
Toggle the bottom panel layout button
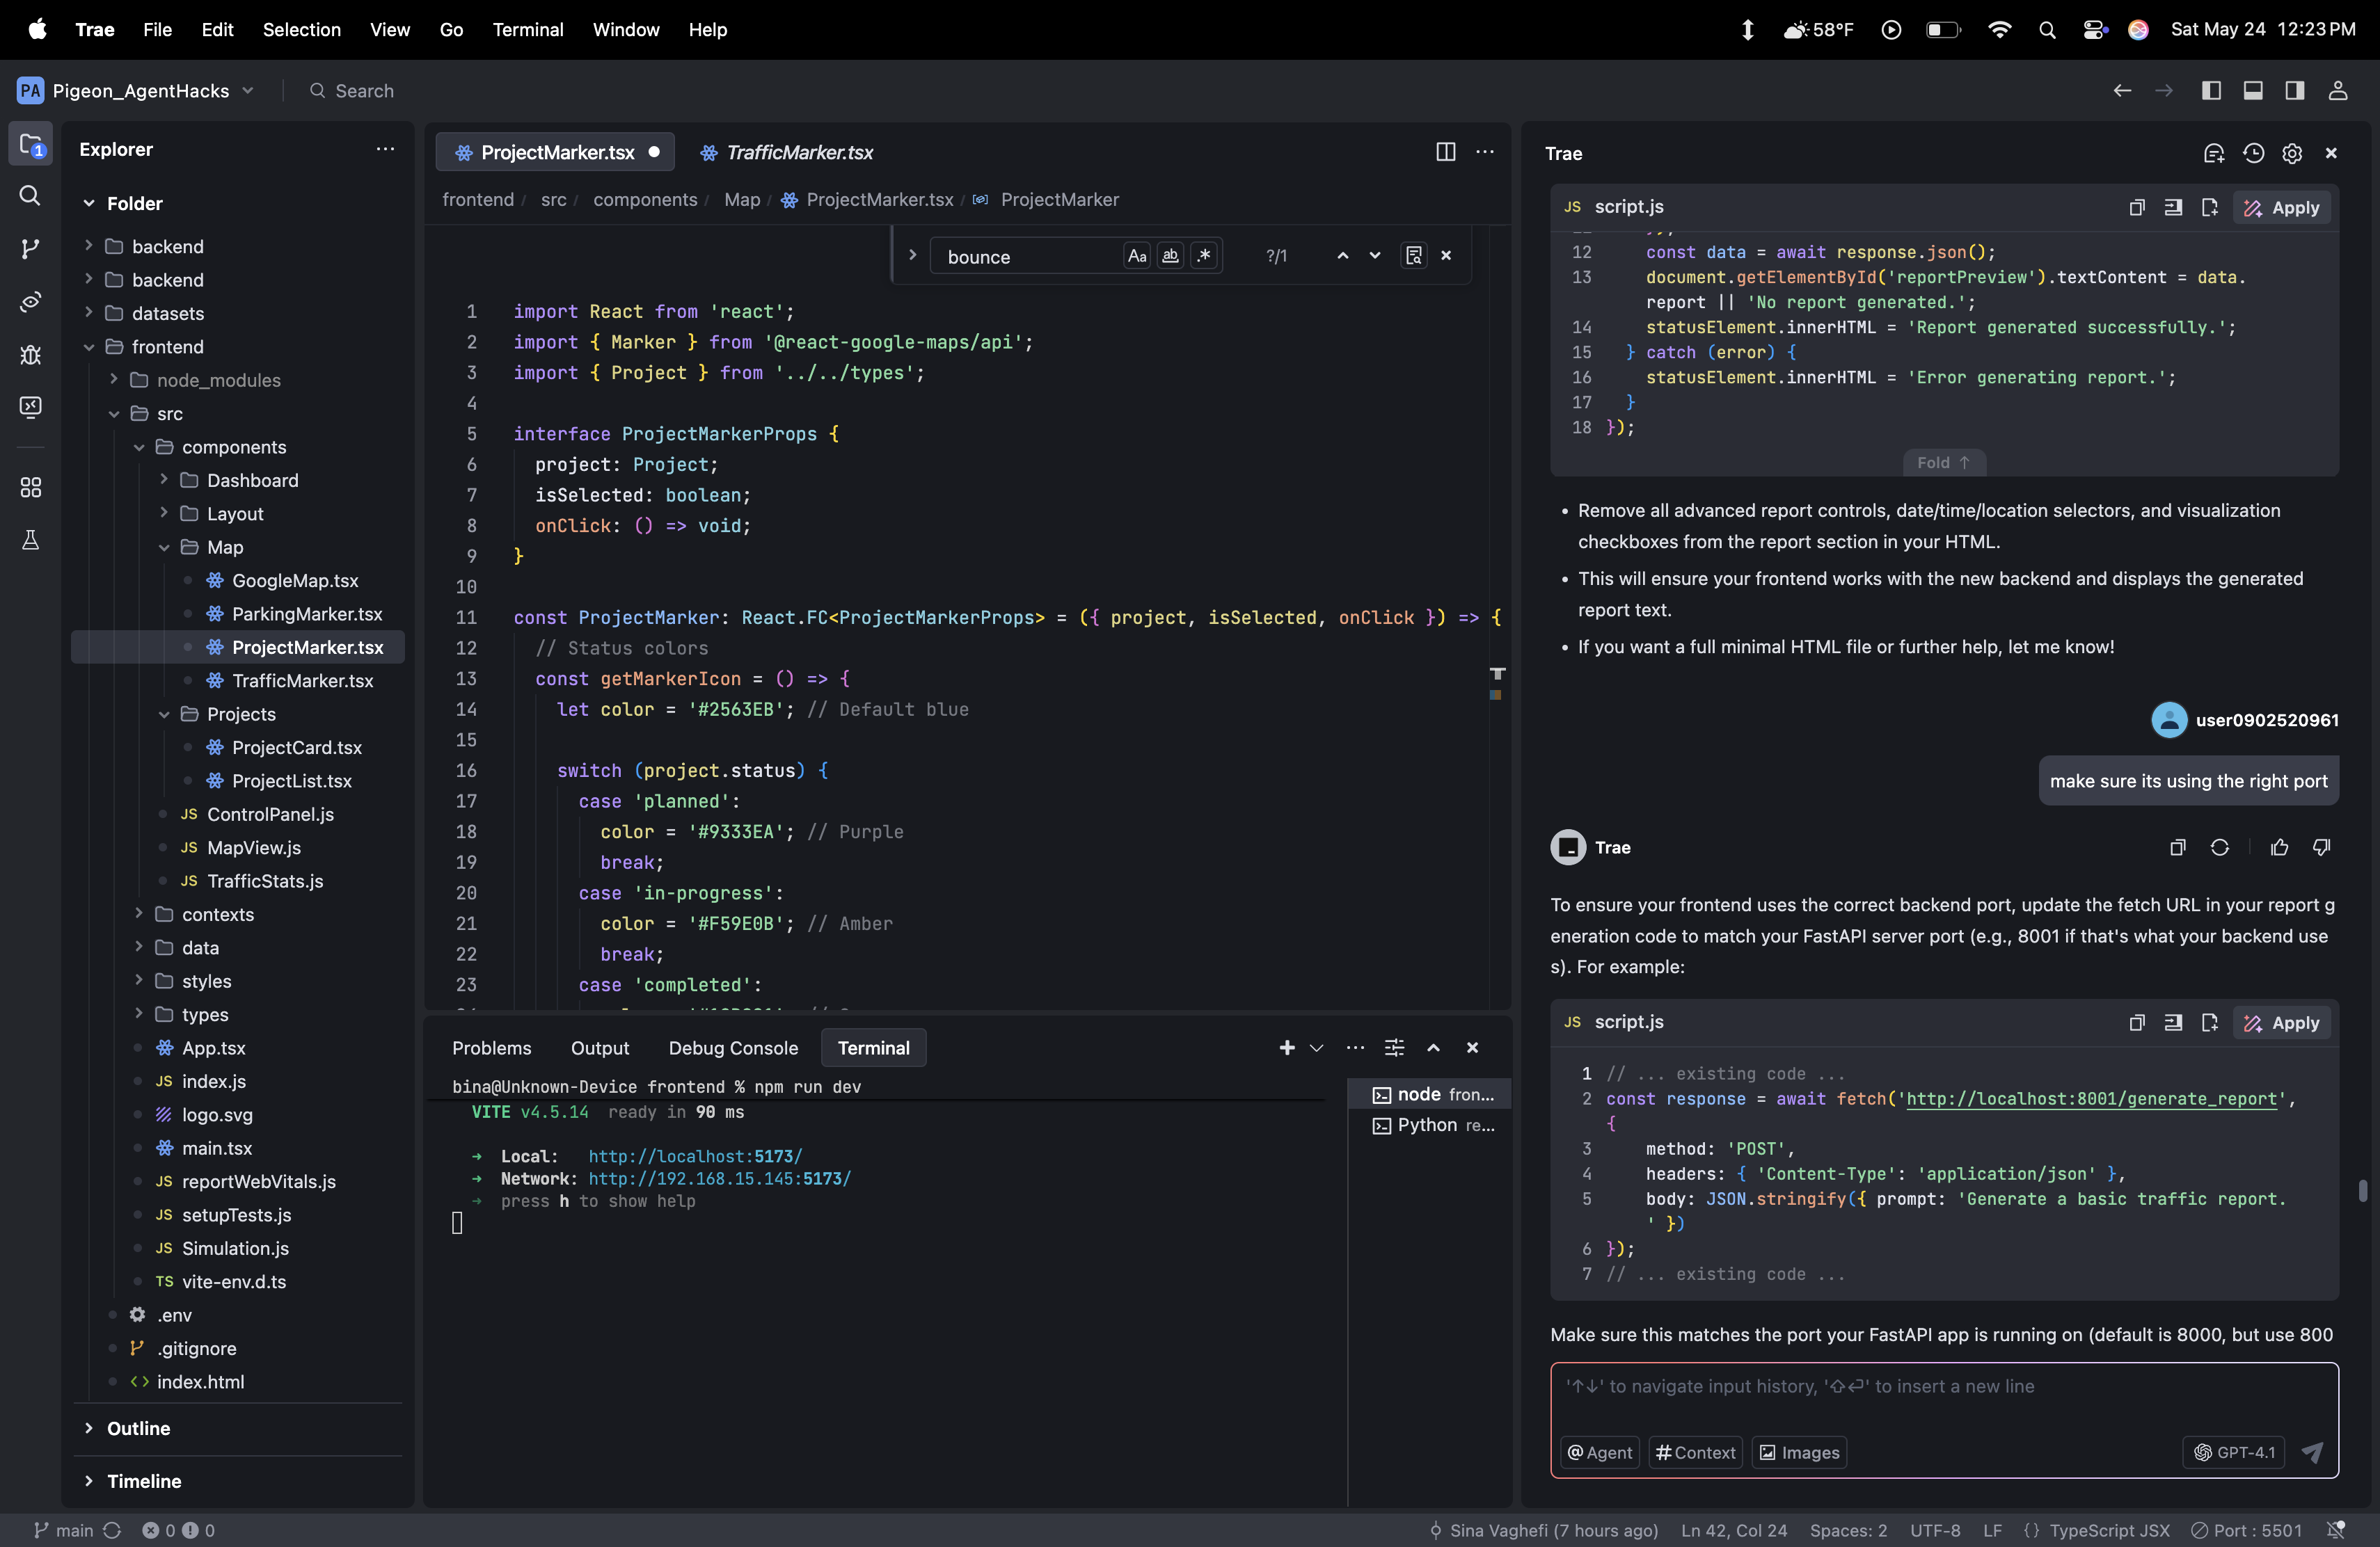pyautogui.click(x=2253, y=91)
